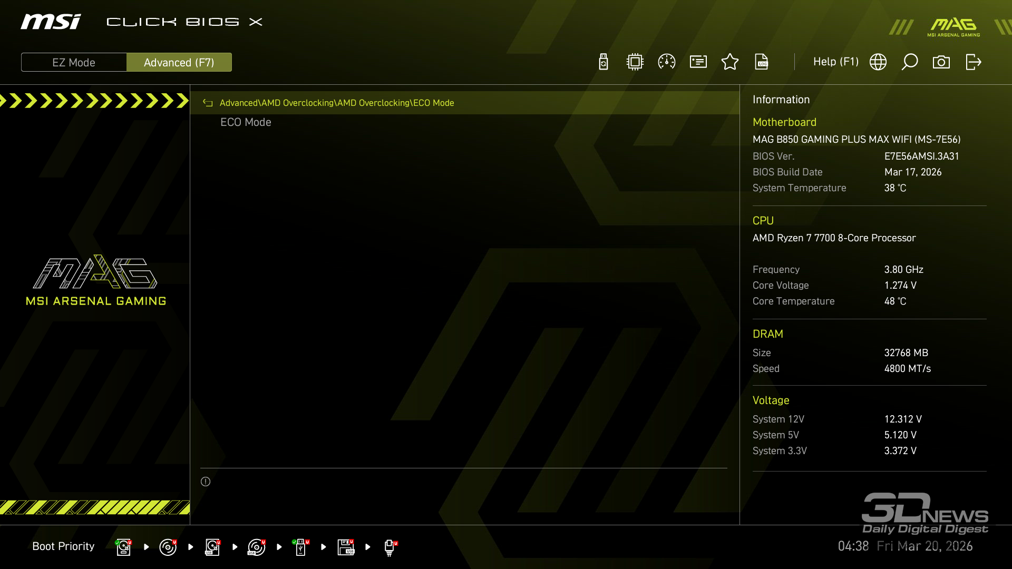Take a screenshot with camera icon
This screenshot has width=1012, height=569.
coord(941,62)
